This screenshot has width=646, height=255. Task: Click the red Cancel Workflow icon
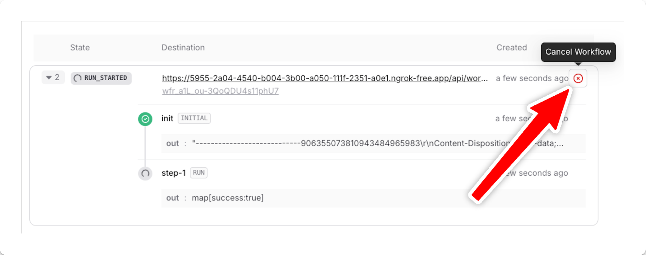(578, 78)
